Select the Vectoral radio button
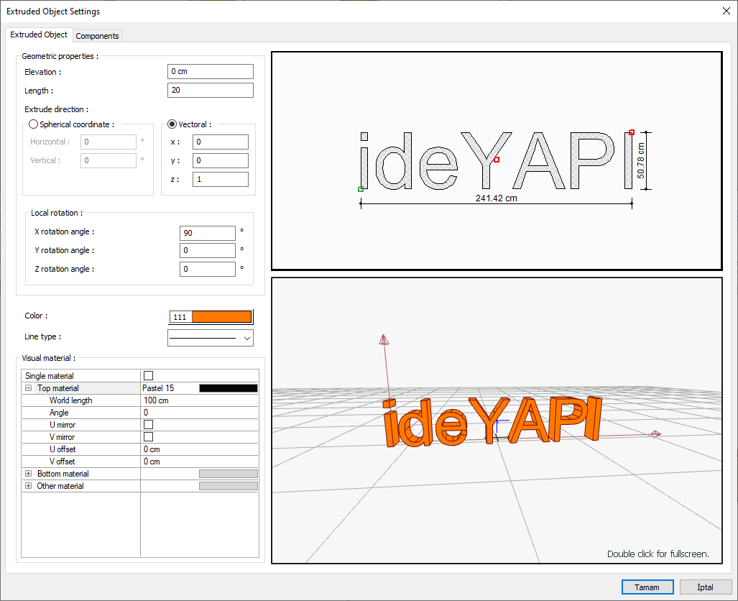This screenshot has height=601, width=738. pos(172,124)
